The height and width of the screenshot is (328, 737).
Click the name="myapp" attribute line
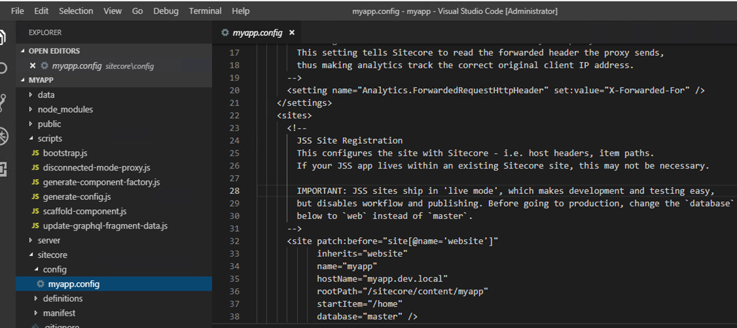[x=347, y=267]
